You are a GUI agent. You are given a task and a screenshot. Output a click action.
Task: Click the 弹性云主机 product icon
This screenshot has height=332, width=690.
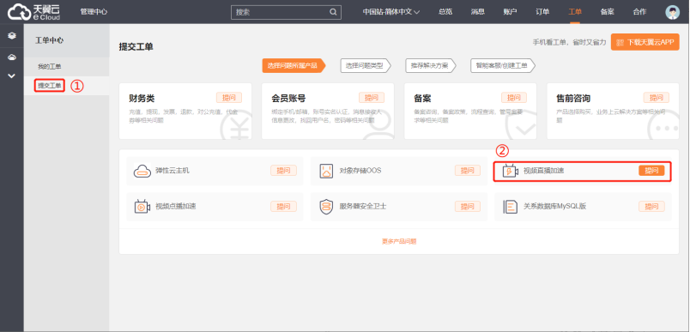click(x=142, y=171)
